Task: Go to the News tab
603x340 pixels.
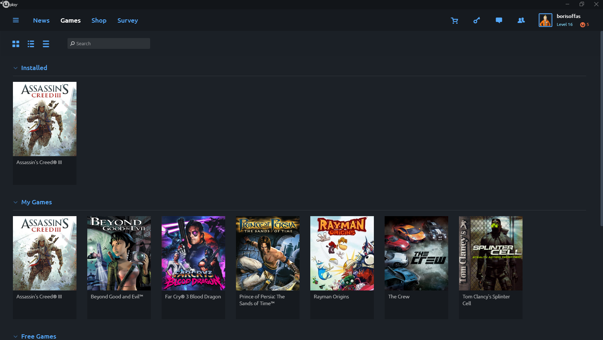Action: pyautogui.click(x=41, y=20)
